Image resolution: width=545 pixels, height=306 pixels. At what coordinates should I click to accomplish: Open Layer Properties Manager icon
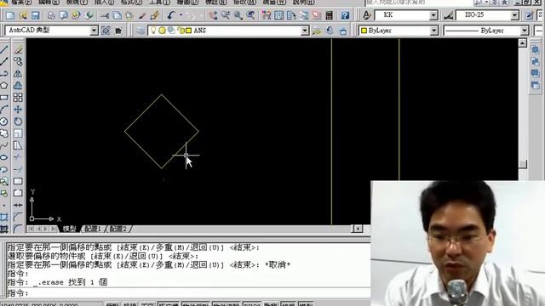click(140, 31)
